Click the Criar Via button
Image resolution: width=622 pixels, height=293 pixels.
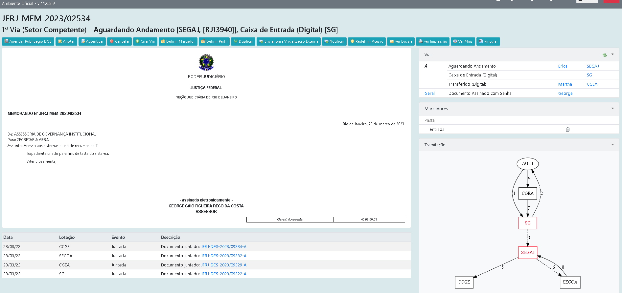click(x=145, y=41)
